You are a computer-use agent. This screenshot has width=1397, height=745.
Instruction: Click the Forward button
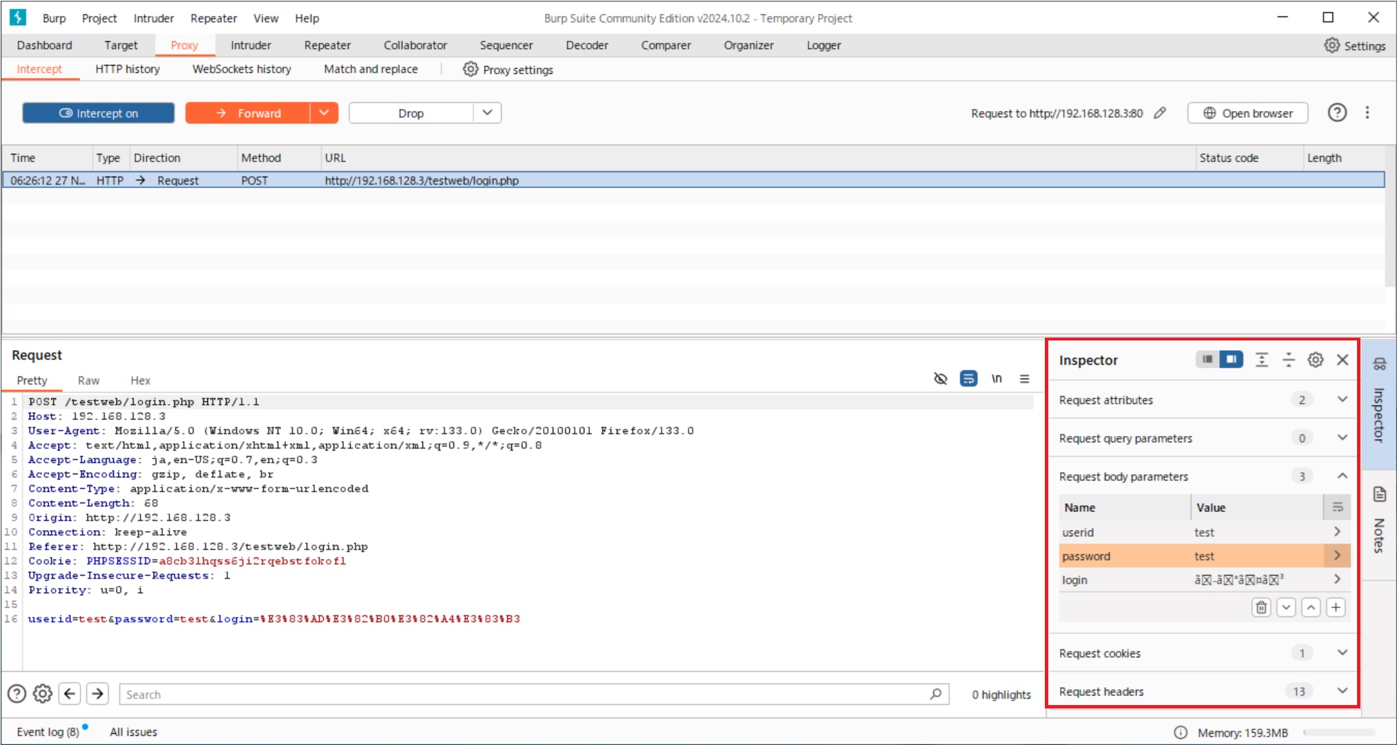248,113
